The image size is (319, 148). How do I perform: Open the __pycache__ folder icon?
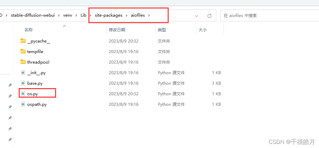[23, 41]
